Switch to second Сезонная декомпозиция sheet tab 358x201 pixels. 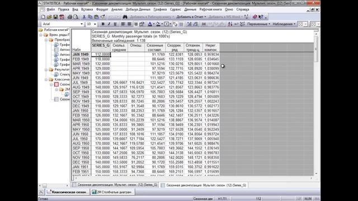(204, 185)
